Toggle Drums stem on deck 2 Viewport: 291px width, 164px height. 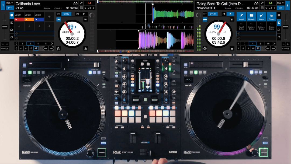[271, 17]
